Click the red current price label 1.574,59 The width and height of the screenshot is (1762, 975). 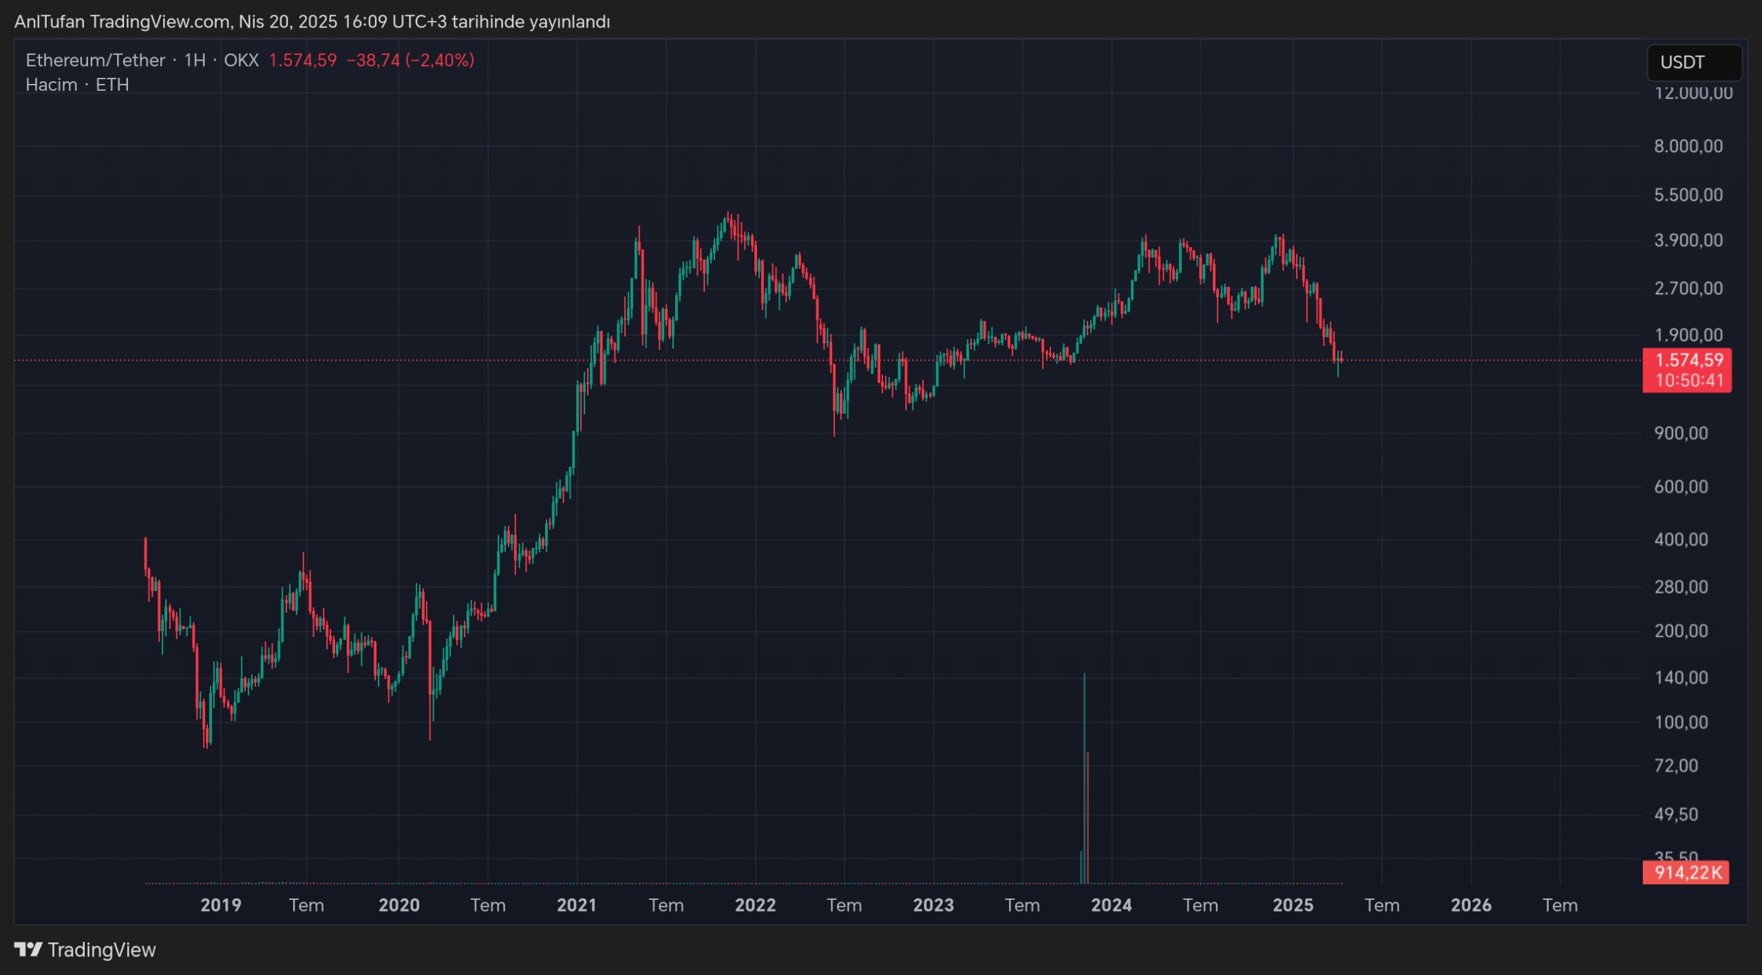1688,360
